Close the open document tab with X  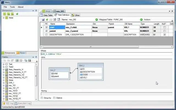[172, 11]
